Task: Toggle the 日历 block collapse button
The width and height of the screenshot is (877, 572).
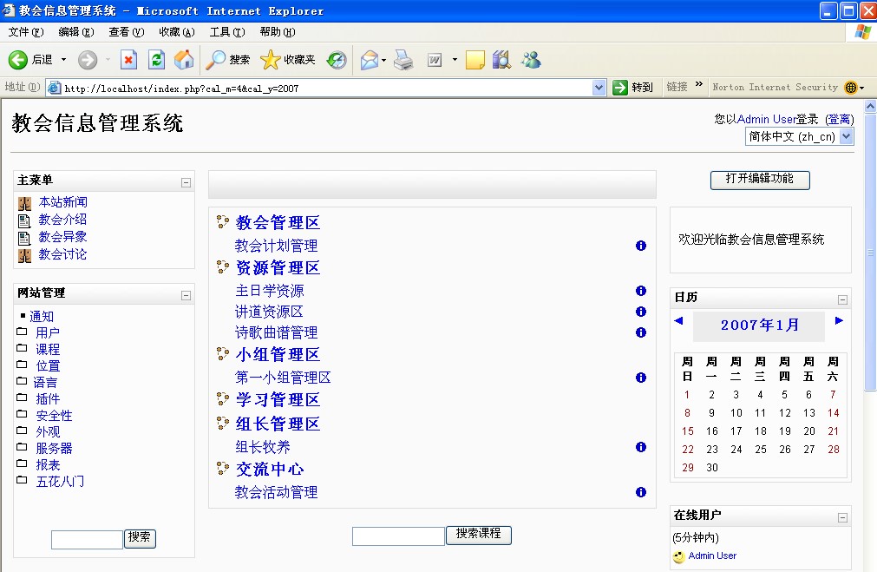Action: [x=842, y=299]
